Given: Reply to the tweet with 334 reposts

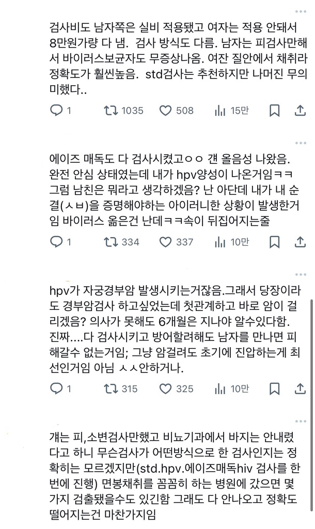Looking at the screenshot, I should click(x=57, y=241).
